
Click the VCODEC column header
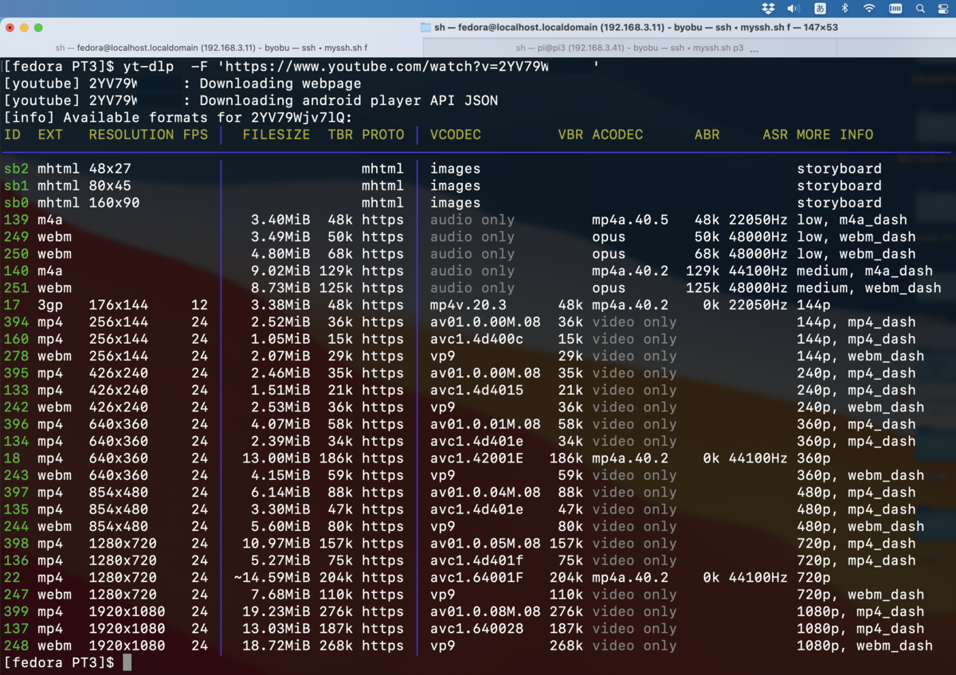point(456,135)
